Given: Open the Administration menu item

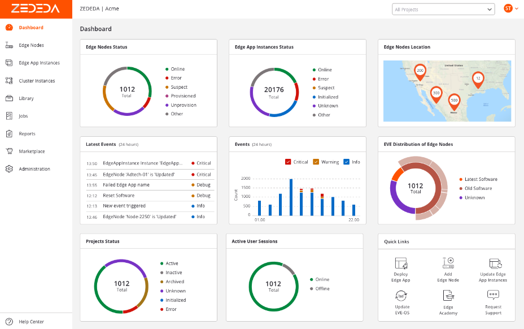Looking at the screenshot, I should [x=34, y=169].
